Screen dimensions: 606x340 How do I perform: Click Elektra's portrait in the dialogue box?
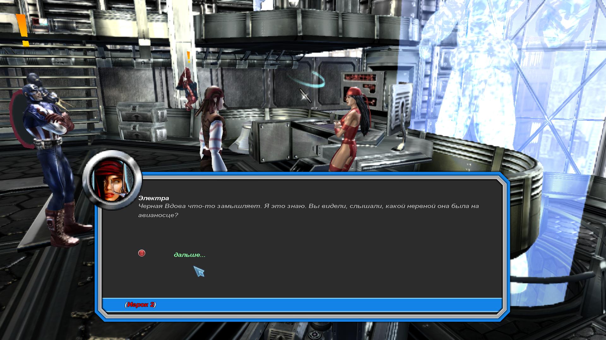(x=112, y=180)
